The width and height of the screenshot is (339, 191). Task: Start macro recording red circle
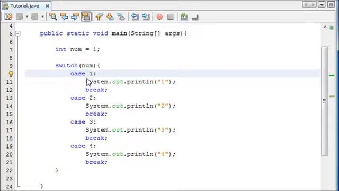point(159,17)
